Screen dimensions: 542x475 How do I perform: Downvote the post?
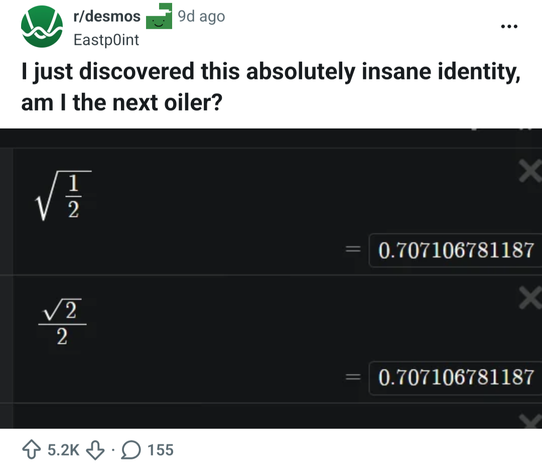pos(96,449)
